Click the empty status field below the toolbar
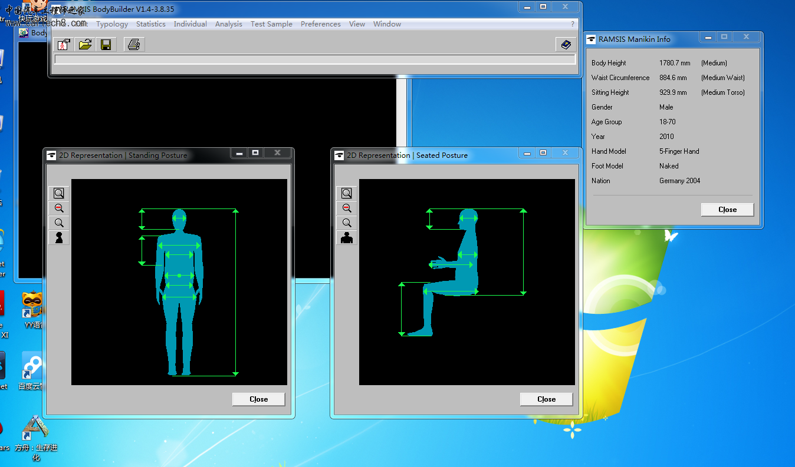The width and height of the screenshot is (795, 467). point(314,59)
